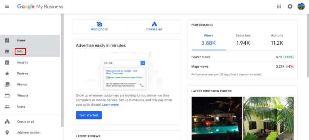
Task: Click the Website icon in sidebar
Action: pyautogui.click(x=7, y=96)
